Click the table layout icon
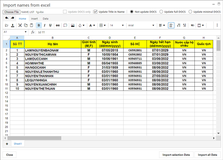223x160 pixels. pos(199,25)
